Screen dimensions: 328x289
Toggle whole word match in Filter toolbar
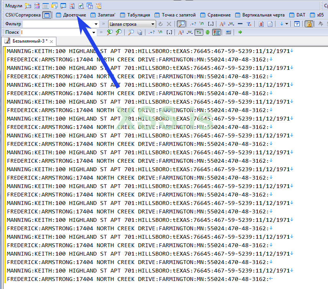pyautogui.click(x=231, y=24)
